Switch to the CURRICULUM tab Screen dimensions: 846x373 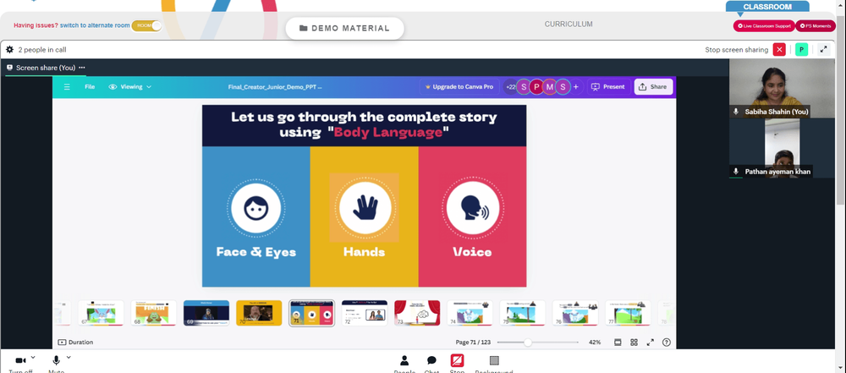coord(569,25)
